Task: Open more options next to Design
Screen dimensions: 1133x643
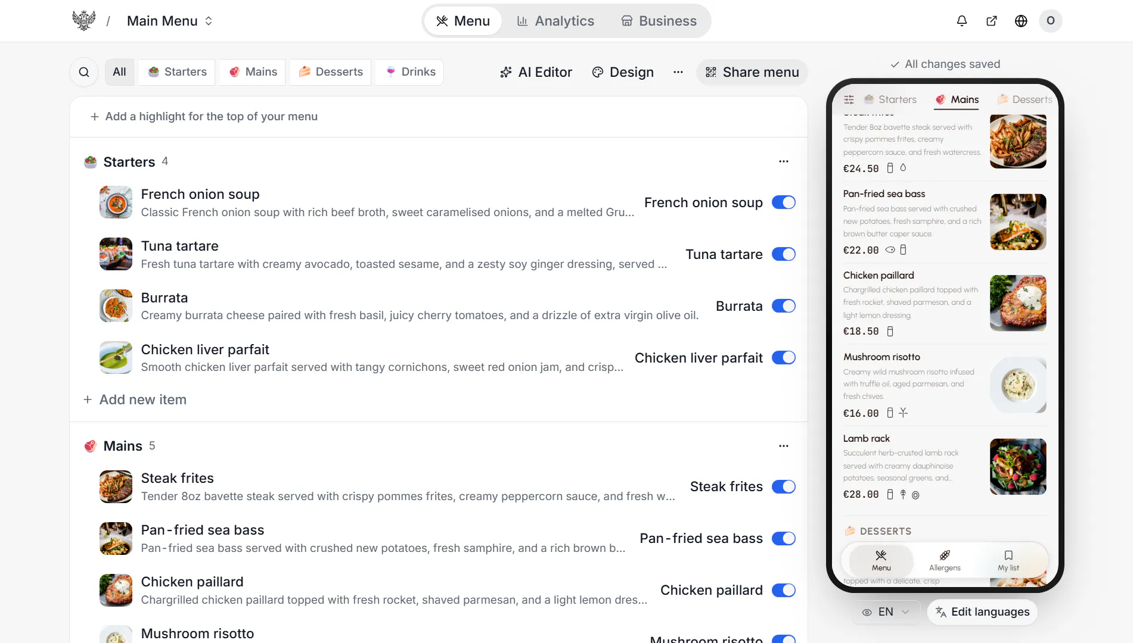Action: (x=678, y=72)
